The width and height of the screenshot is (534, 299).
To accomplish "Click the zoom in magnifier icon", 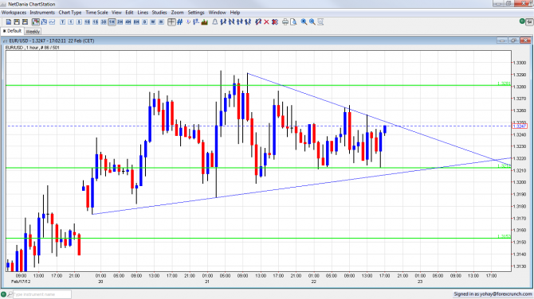I will pyautogui.click(x=304, y=22).
